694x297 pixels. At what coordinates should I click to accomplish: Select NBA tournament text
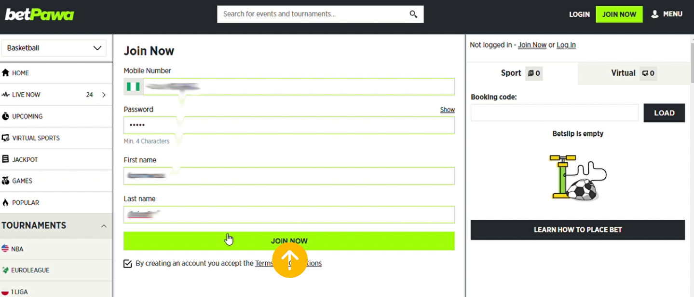click(x=17, y=249)
